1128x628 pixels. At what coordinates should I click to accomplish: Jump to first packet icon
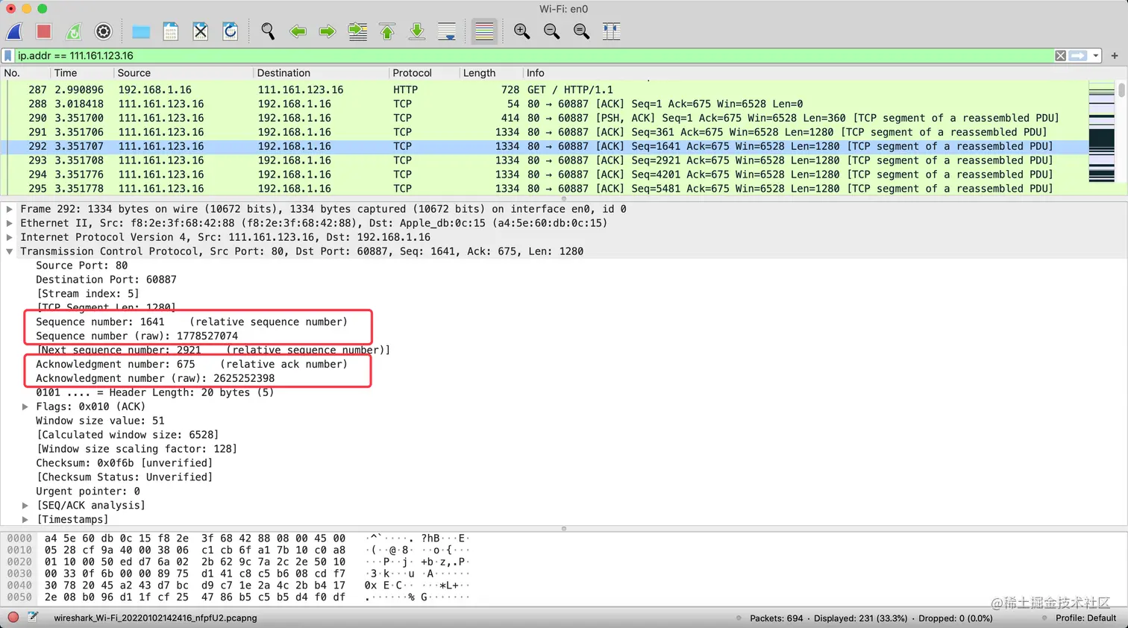pyautogui.click(x=387, y=31)
